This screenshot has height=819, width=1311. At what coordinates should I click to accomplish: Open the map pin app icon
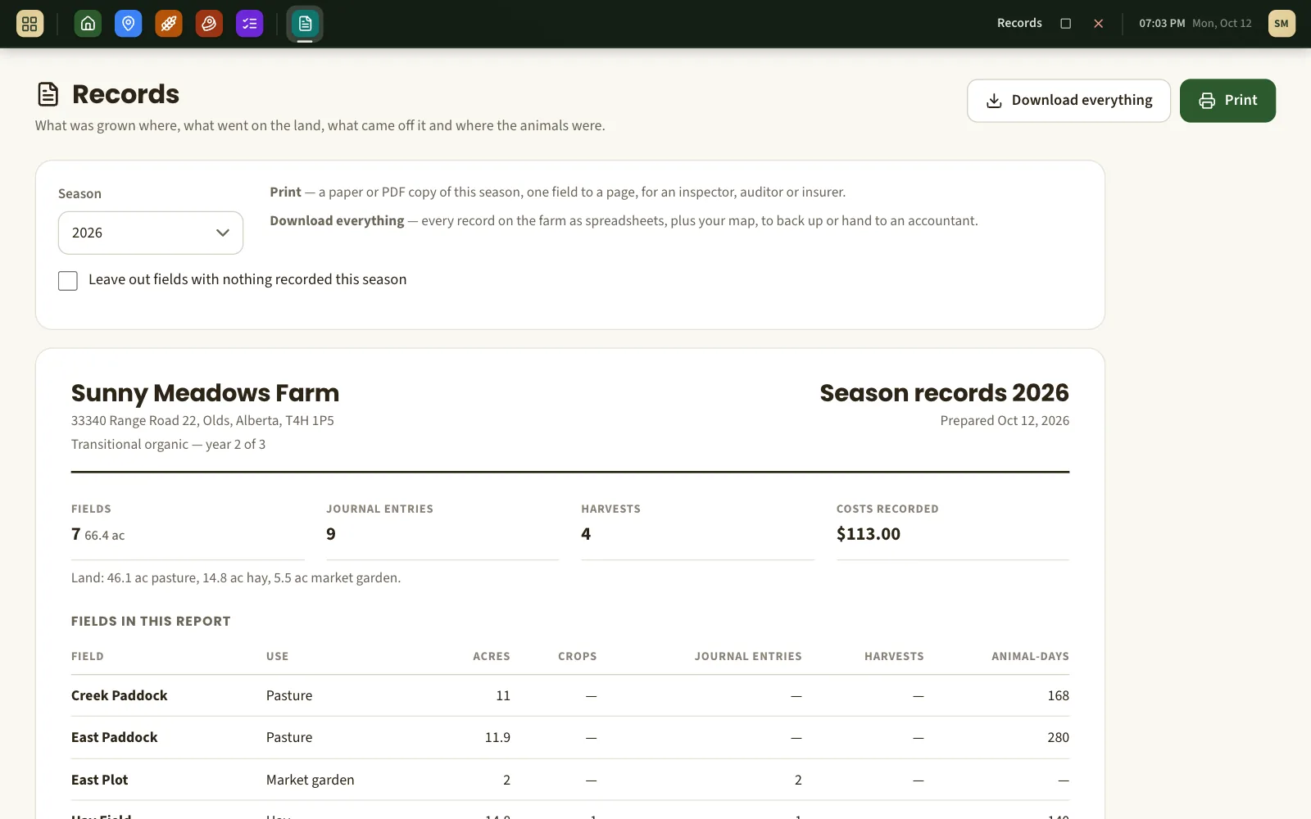click(x=128, y=24)
